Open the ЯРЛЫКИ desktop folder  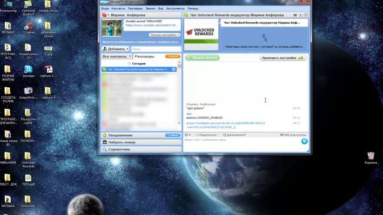click(8, 27)
